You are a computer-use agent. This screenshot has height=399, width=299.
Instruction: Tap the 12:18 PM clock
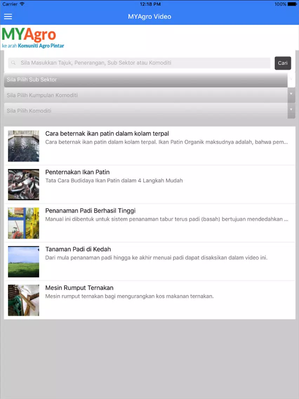pyautogui.click(x=150, y=4)
